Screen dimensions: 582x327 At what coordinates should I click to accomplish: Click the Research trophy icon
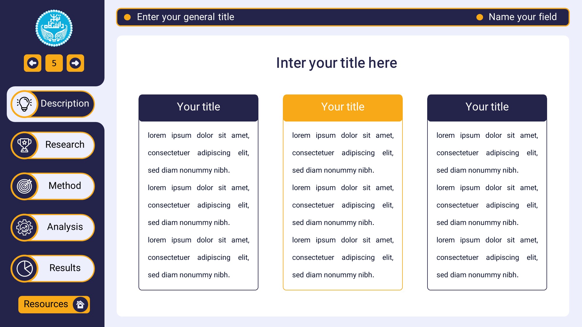(25, 145)
